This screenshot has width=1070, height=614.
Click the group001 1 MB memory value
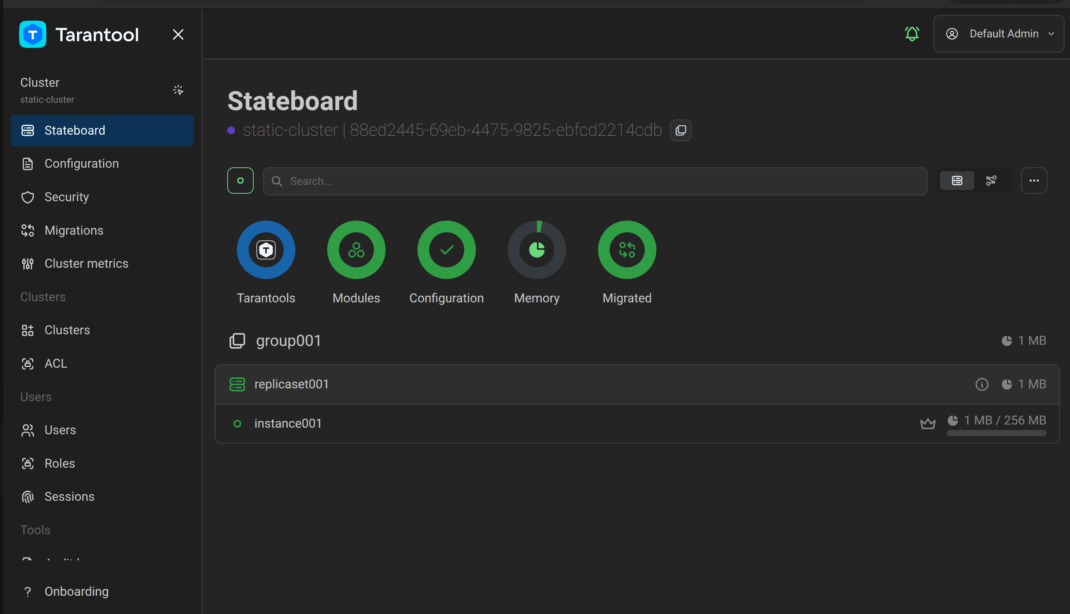[1031, 341]
